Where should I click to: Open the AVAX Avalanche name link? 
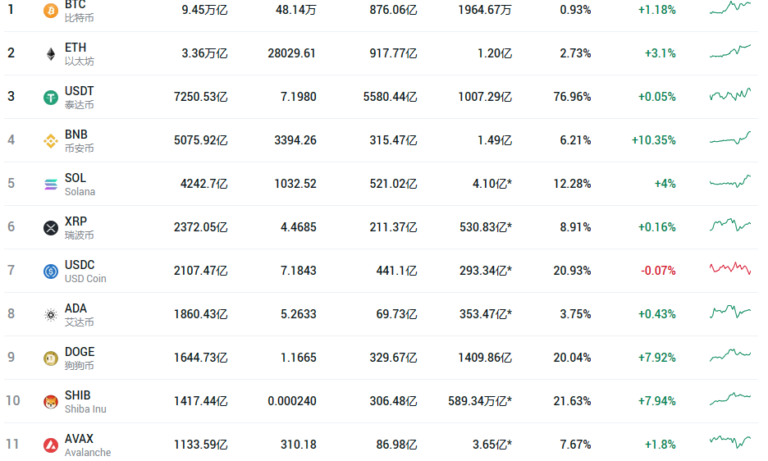(88, 445)
